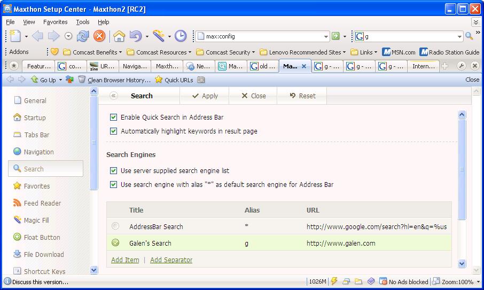Switch to the Intern... tab
Viewport: 484px width, 290px height.
(423, 66)
